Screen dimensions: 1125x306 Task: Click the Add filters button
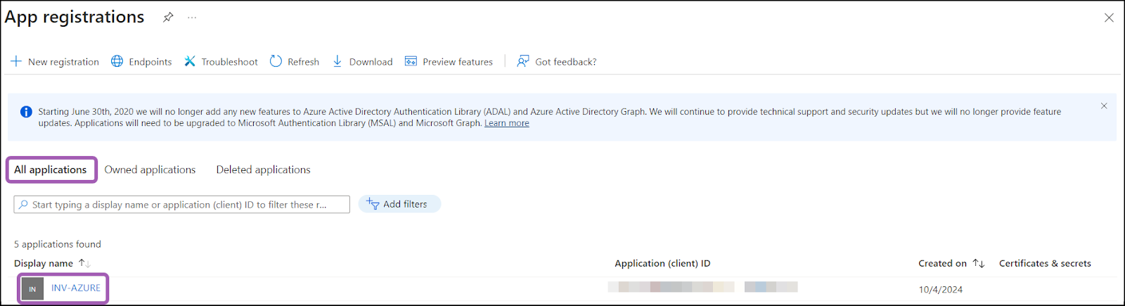(x=399, y=204)
